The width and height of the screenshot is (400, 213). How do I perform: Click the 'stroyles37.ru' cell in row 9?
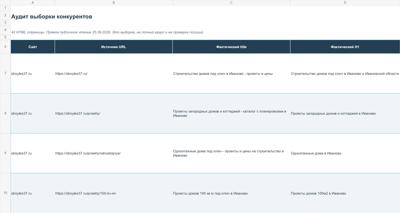(33, 153)
